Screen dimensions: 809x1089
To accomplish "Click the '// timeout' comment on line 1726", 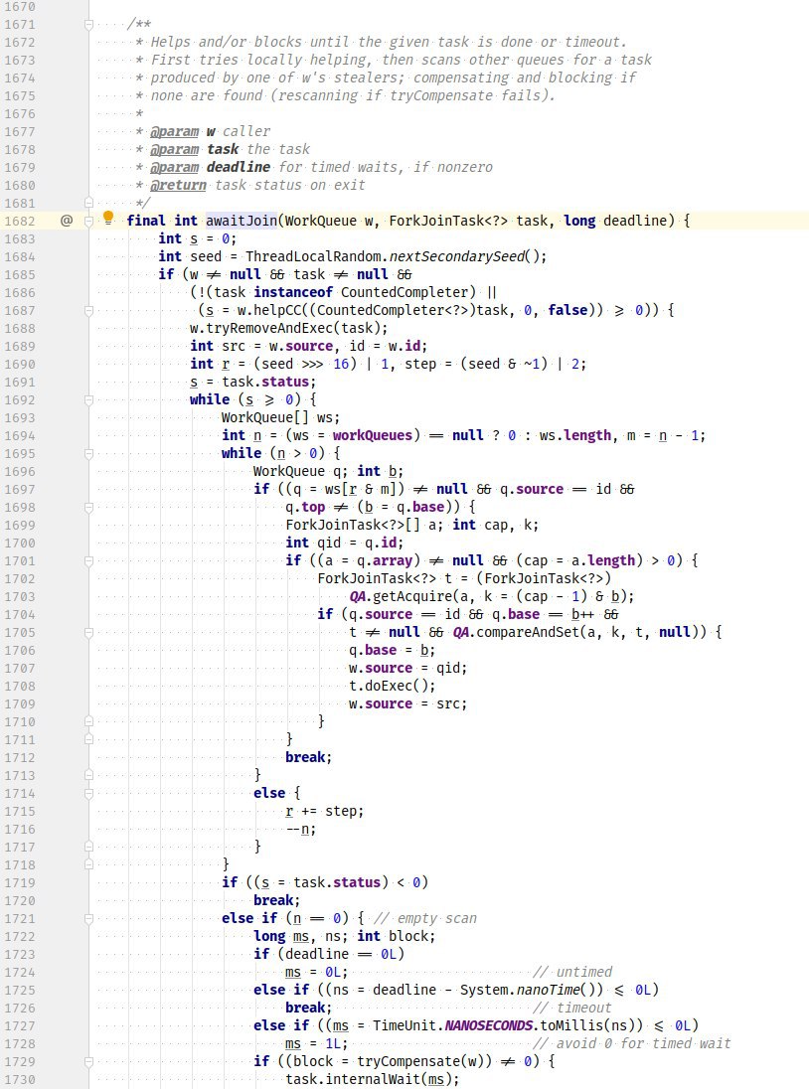I will tap(572, 1008).
